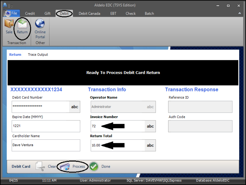The width and height of the screenshot is (246, 185).
Task: Open the Online Portal globe icon
Action: [40, 24]
